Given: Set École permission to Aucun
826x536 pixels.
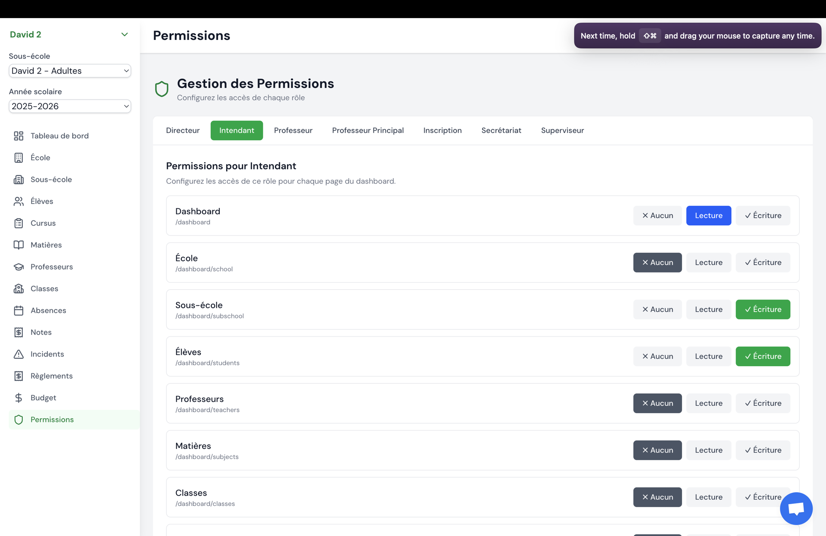Looking at the screenshot, I should coord(657,263).
